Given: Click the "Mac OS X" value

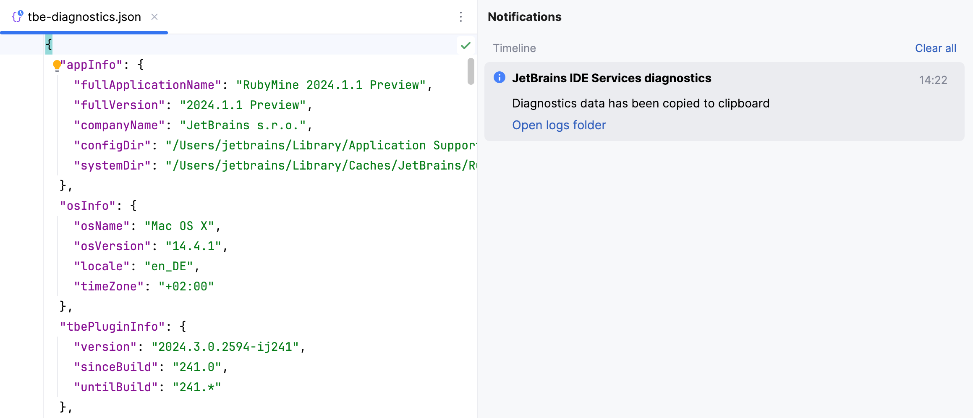Looking at the screenshot, I should click(x=180, y=226).
